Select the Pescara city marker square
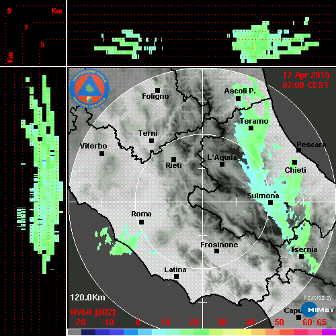The image size is (336, 336). pyautogui.click(x=298, y=150)
